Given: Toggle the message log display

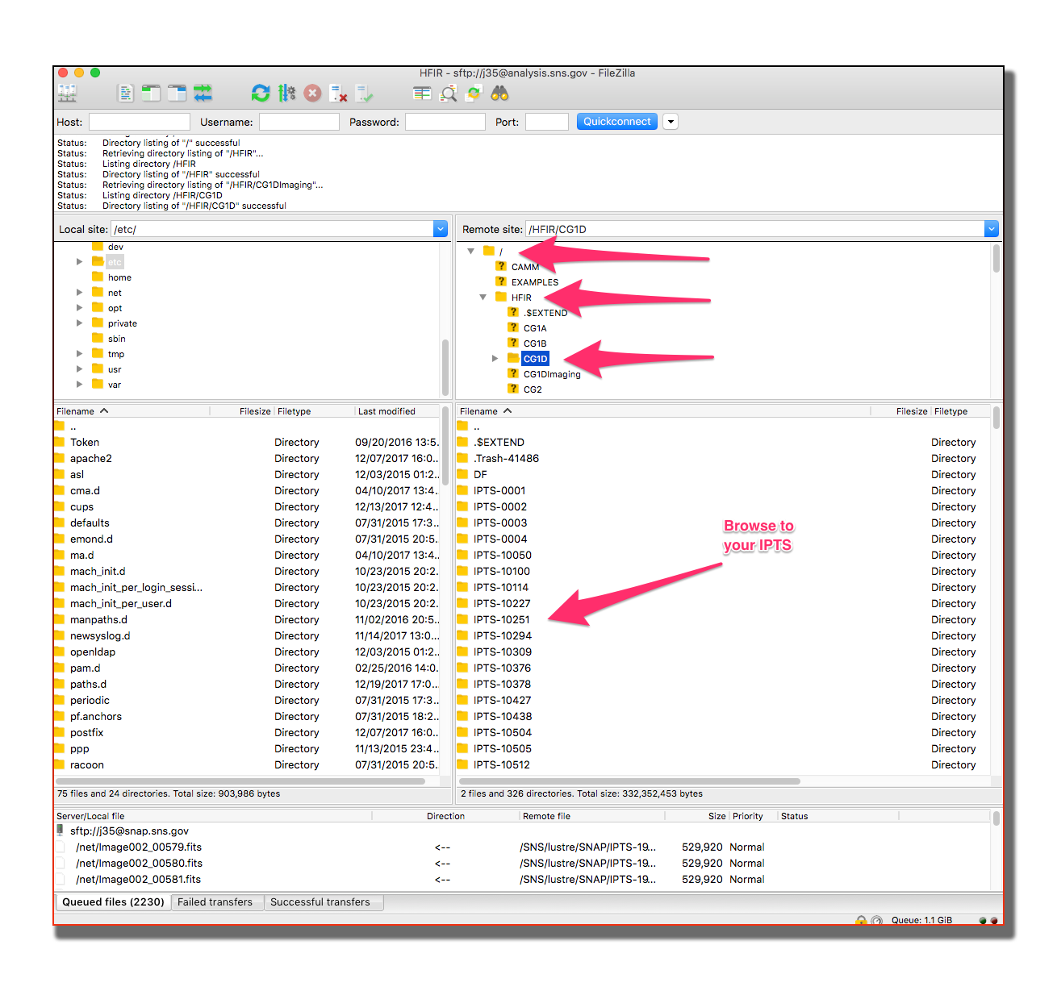Looking at the screenshot, I should (x=126, y=93).
